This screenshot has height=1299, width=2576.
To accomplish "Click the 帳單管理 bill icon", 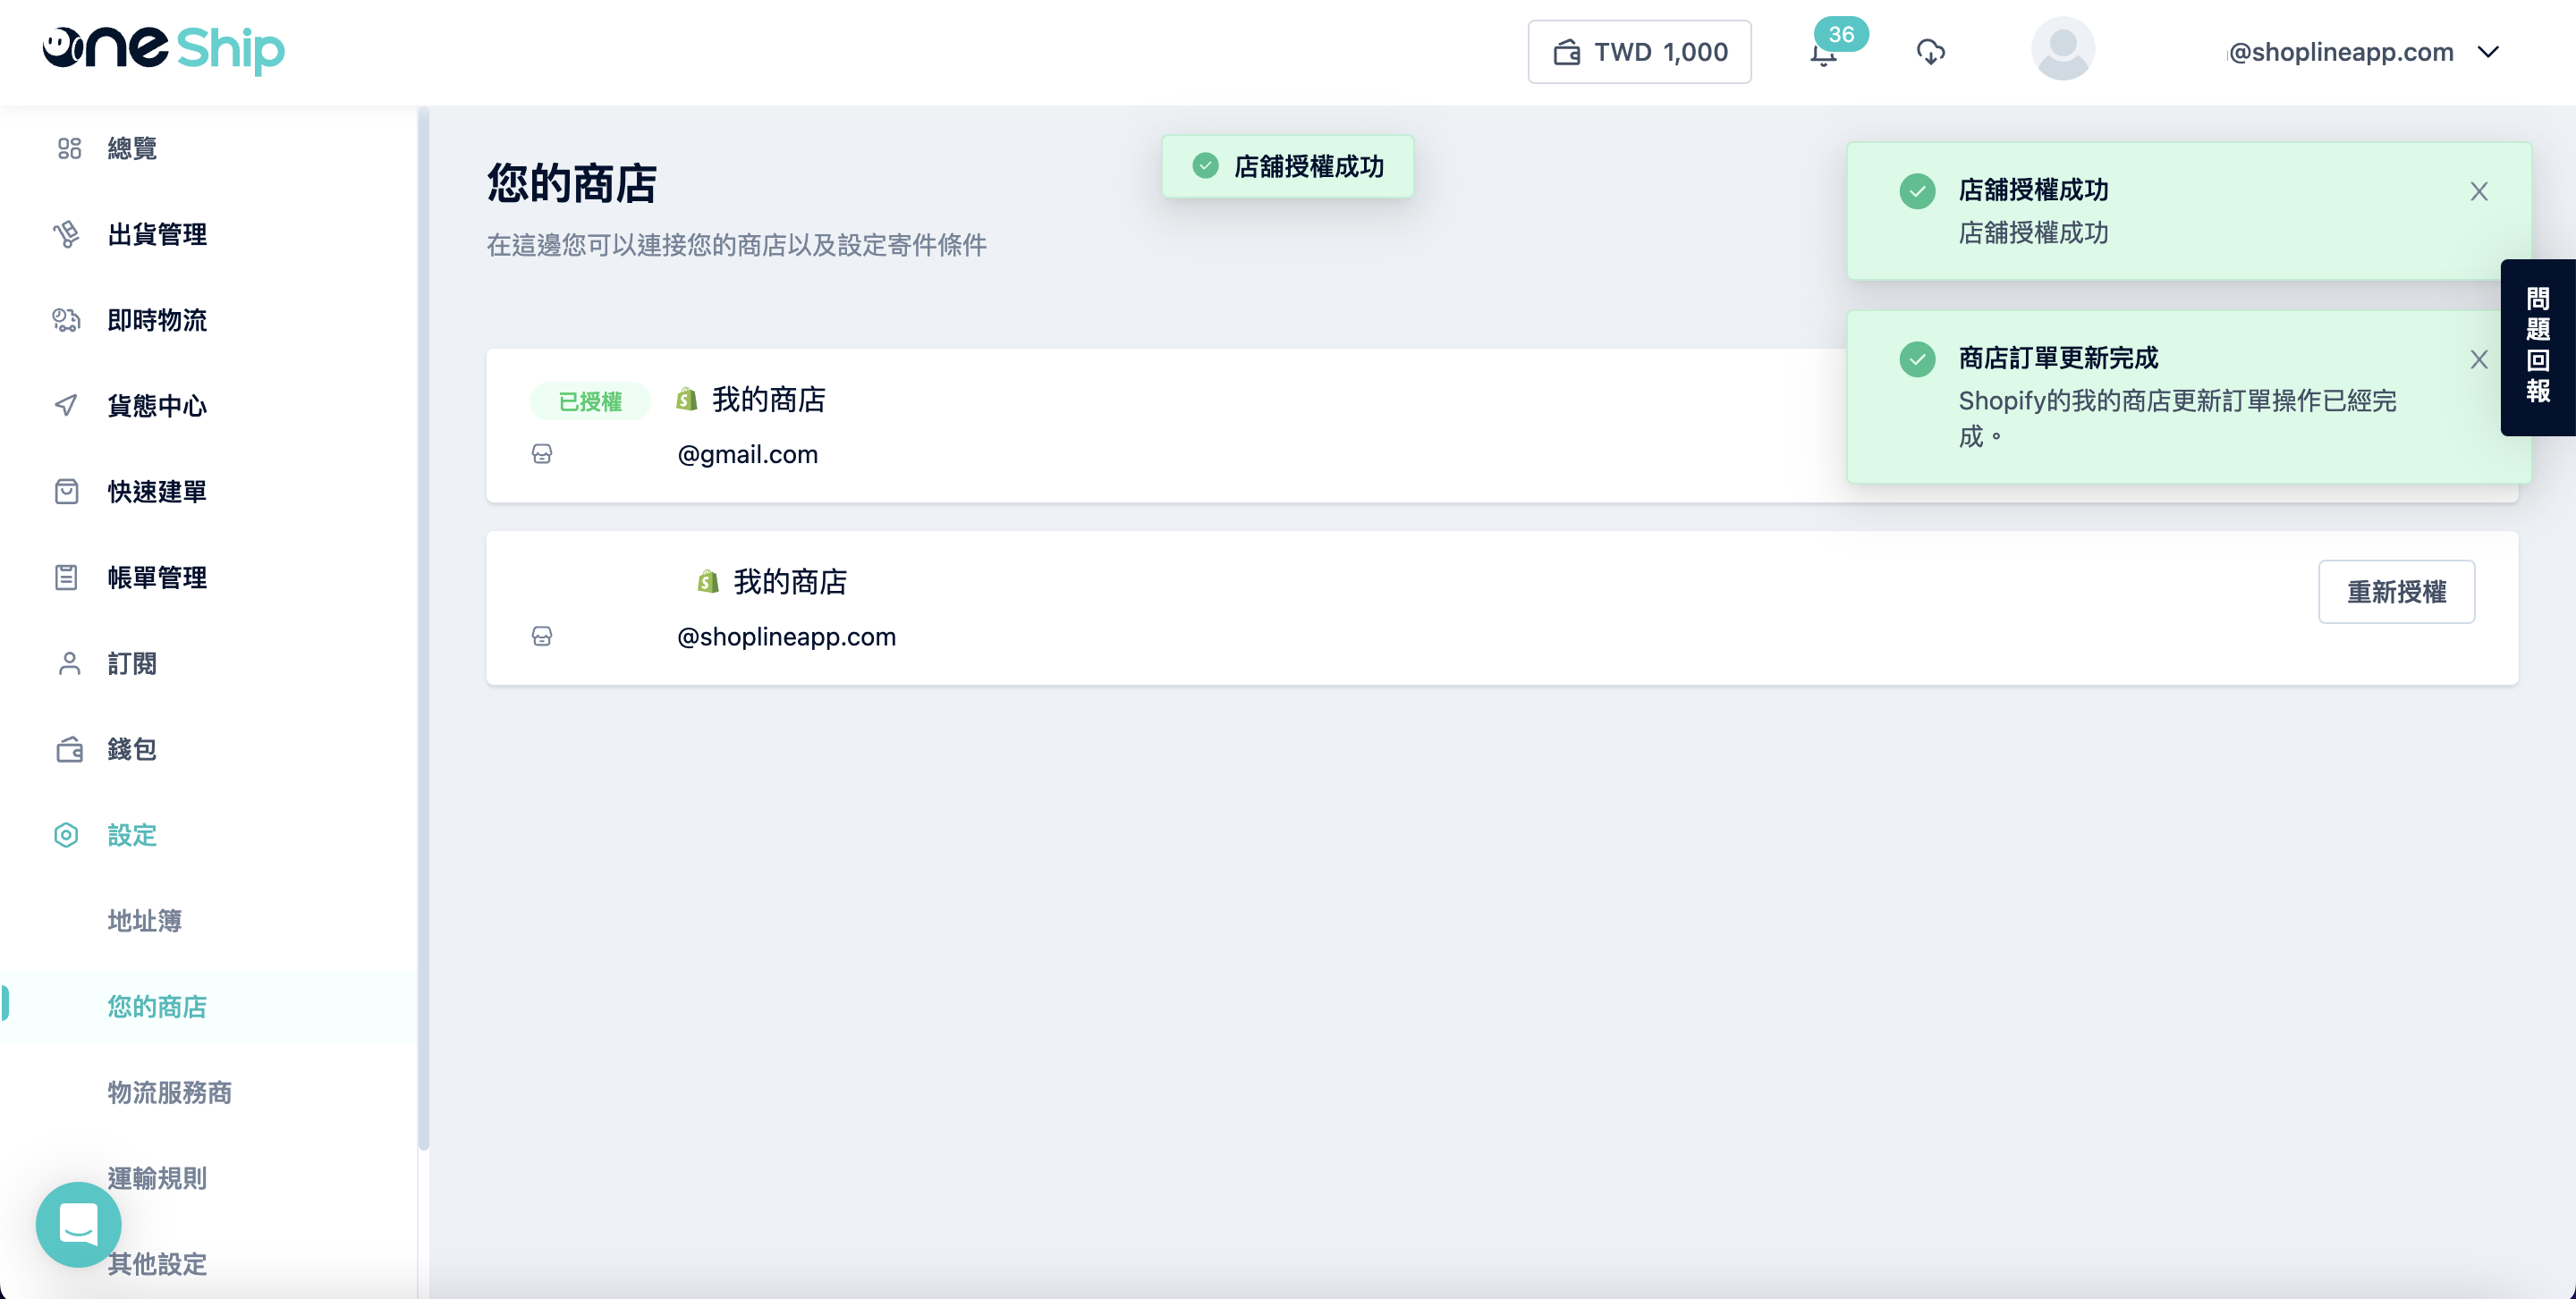I will [x=66, y=577].
